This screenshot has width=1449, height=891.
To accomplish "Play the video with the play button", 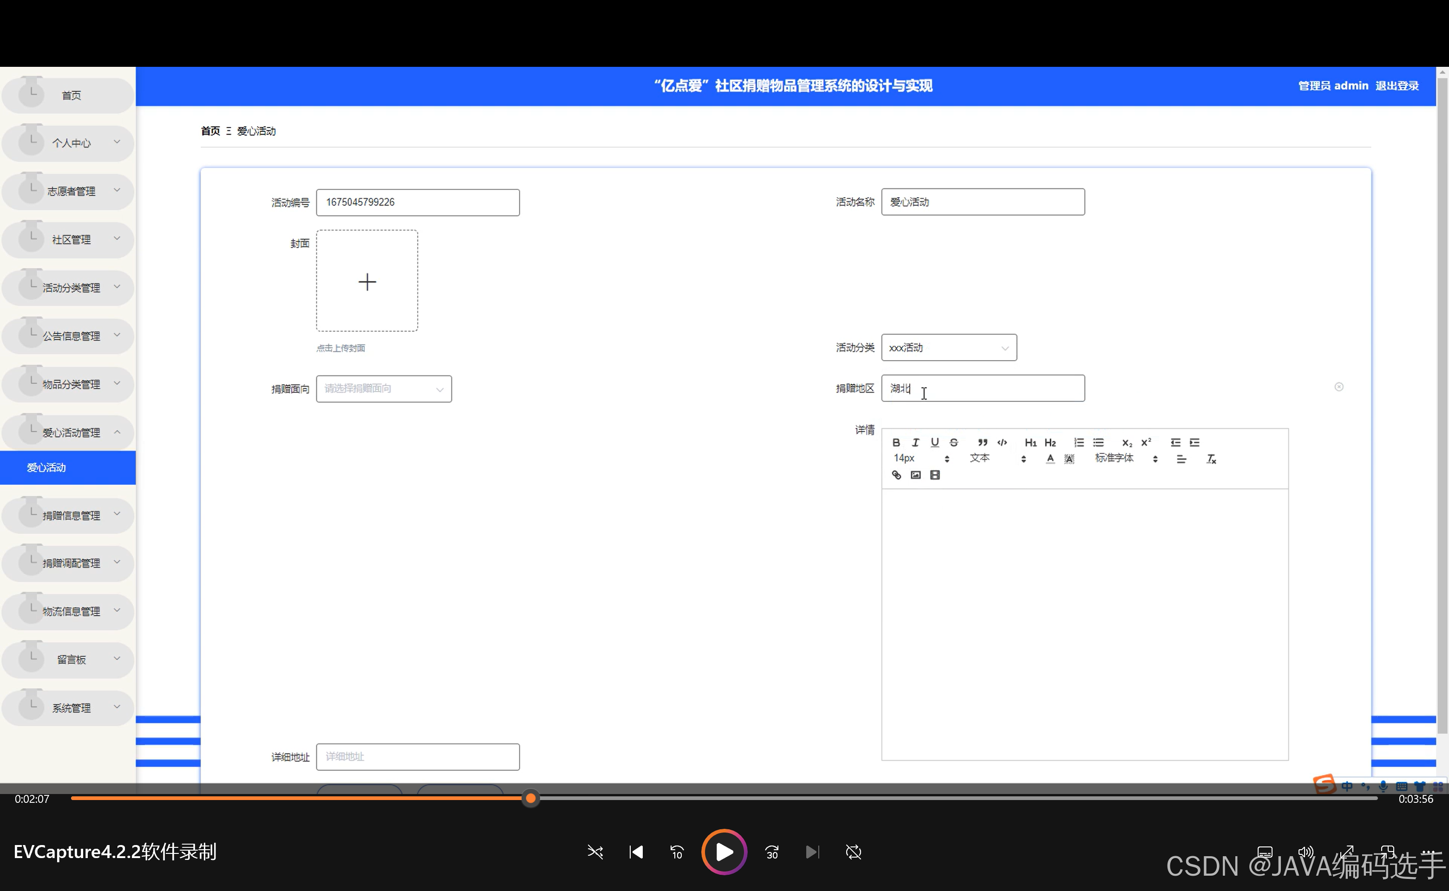I will (724, 852).
